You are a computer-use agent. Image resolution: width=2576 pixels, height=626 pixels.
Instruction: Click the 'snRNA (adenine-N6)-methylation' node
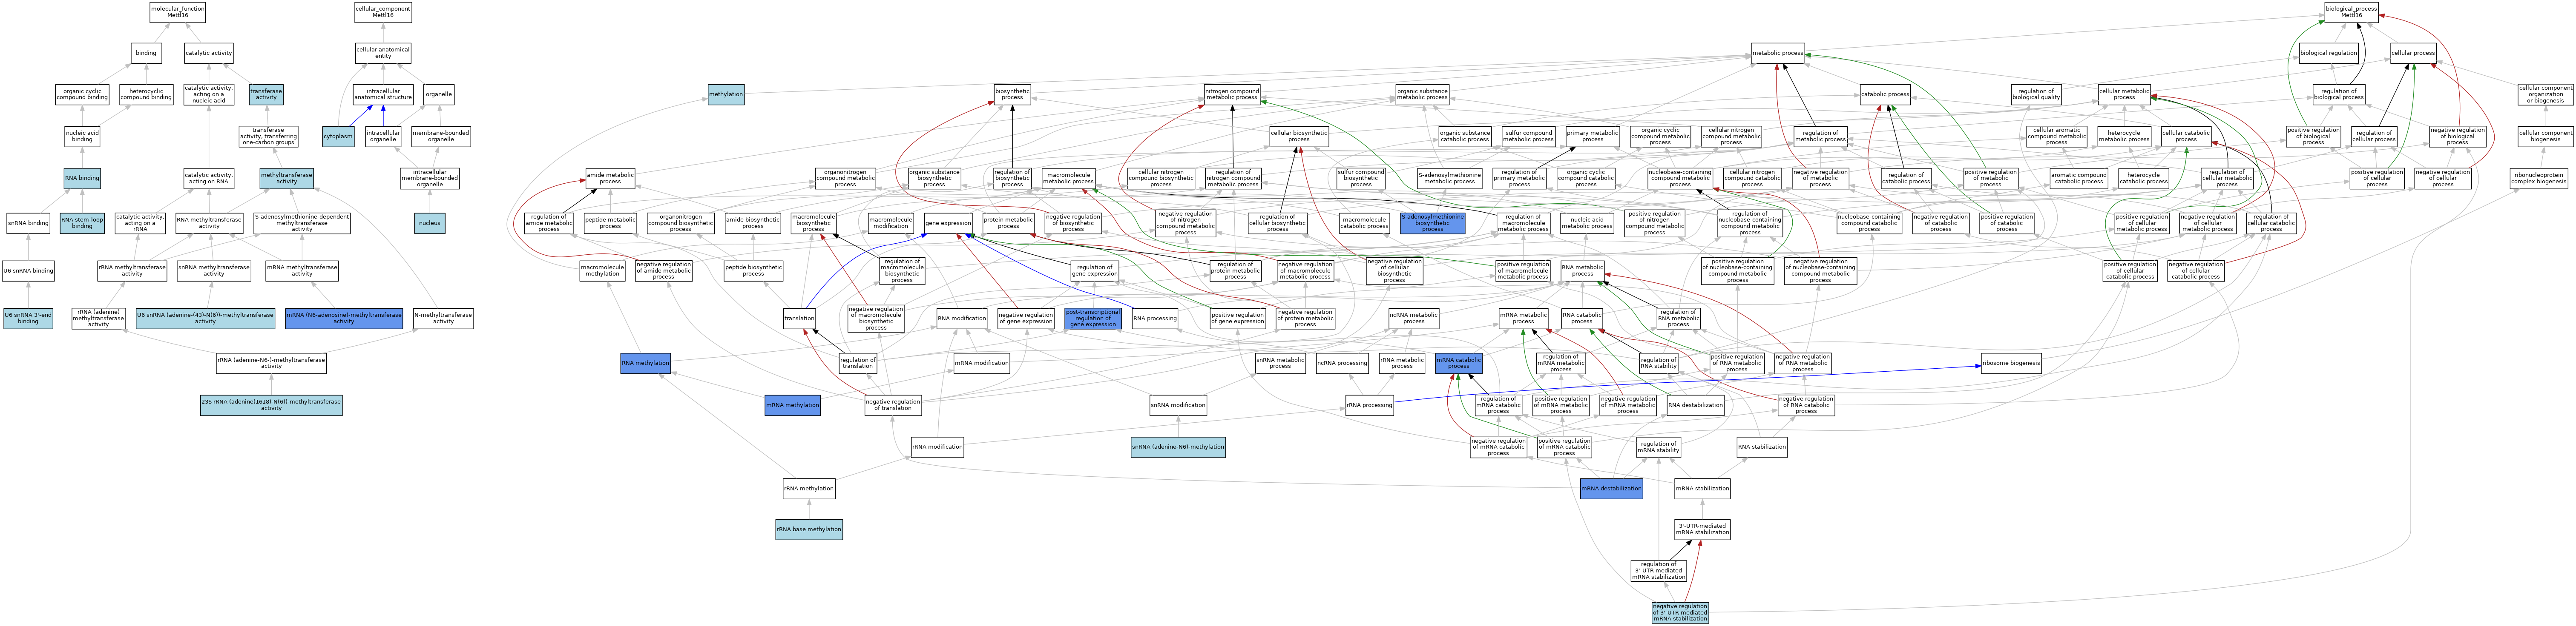1178,447
